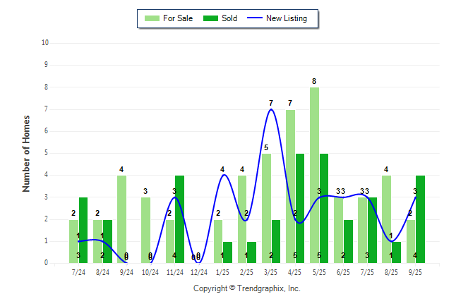The width and height of the screenshot is (456, 306).
Task: Click the Number of Homes axis title
Action: 26,153
